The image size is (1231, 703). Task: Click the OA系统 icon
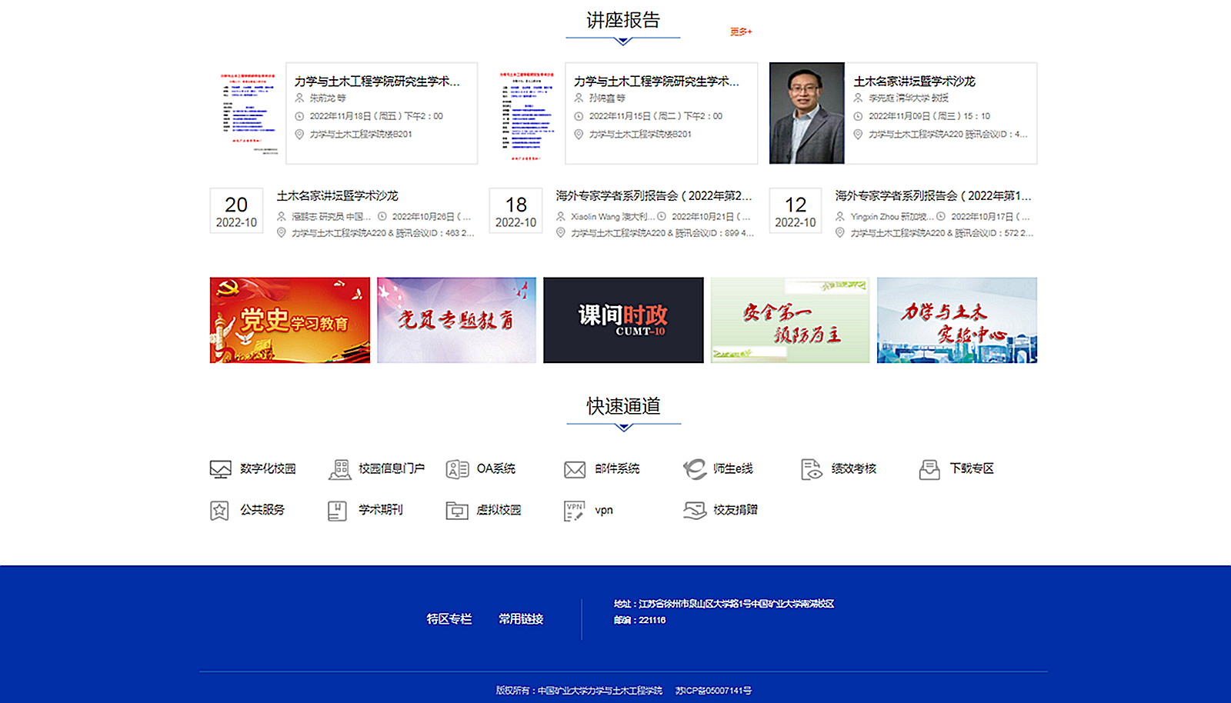(457, 469)
